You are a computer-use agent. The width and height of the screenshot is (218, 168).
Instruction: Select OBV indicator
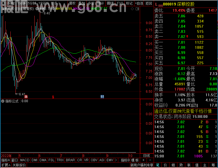click(94, 160)
